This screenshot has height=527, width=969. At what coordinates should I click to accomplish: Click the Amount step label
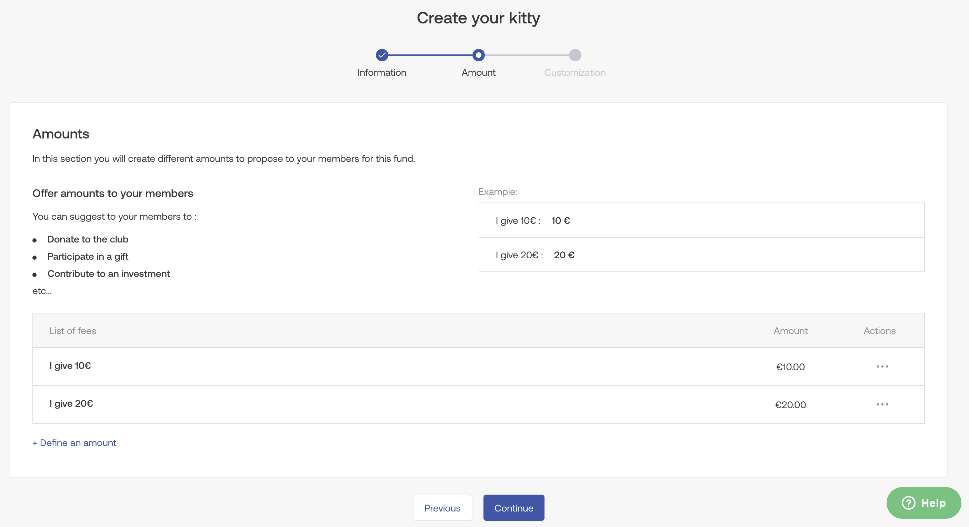coord(479,72)
